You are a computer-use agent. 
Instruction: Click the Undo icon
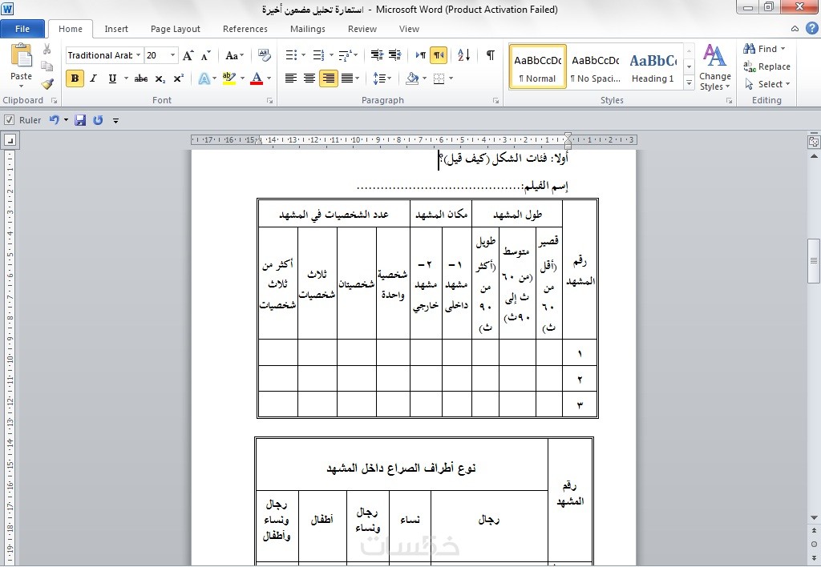pos(54,120)
